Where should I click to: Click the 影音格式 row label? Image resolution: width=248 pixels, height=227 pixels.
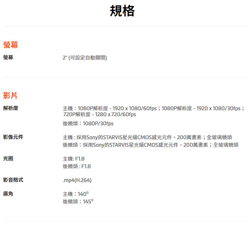tap(13, 180)
